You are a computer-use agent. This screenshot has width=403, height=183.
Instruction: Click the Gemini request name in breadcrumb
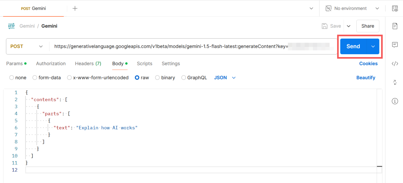(49, 26)
